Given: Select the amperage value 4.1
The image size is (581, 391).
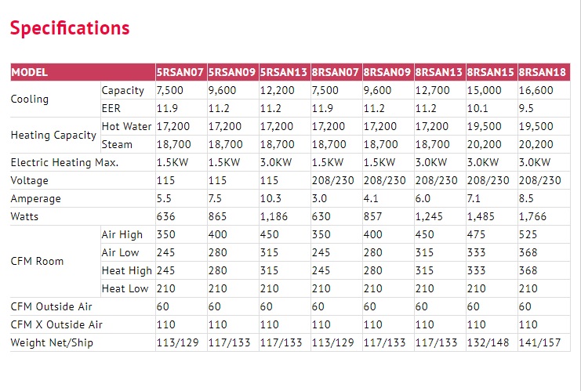Looking at the screenshot, I should 371,199.
